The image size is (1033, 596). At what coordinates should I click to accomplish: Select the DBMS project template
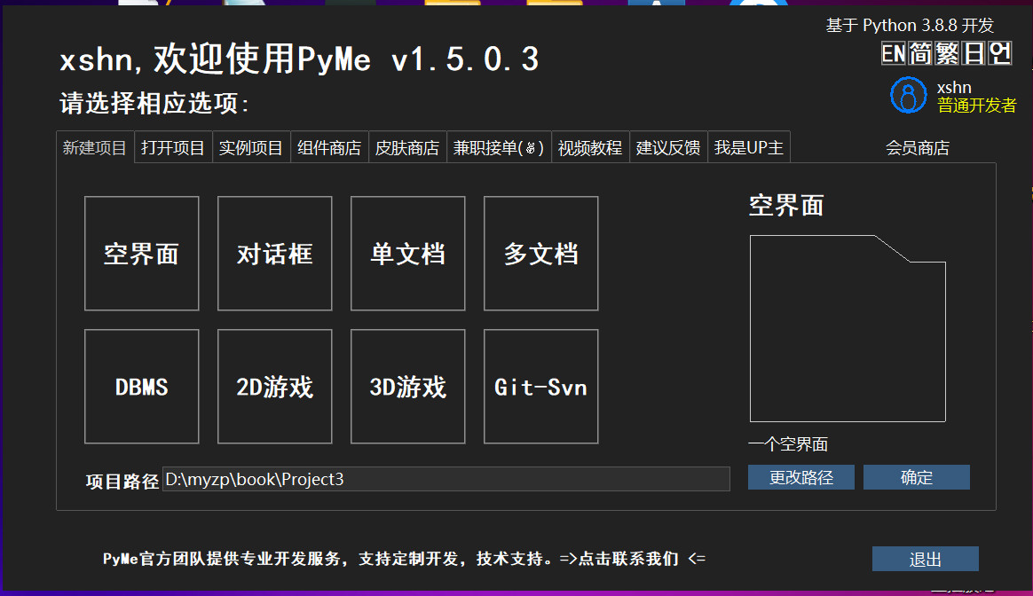tap(141, 387)
